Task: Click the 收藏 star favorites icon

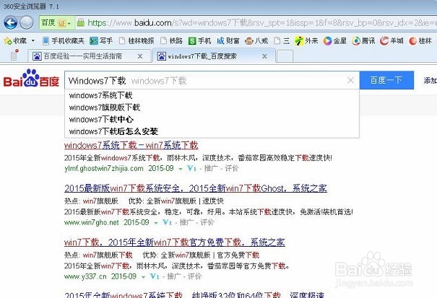Action: 7,41
